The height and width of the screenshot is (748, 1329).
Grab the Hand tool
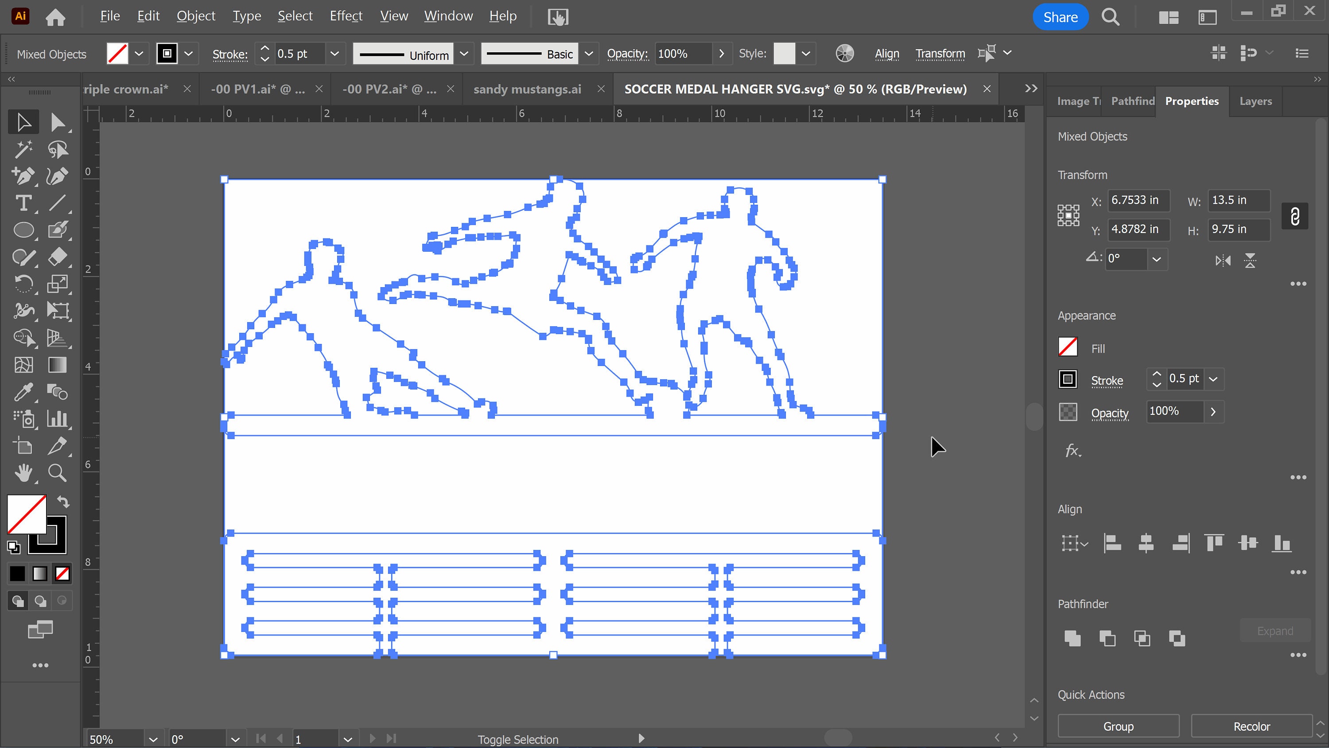click(x=24, y=473)
